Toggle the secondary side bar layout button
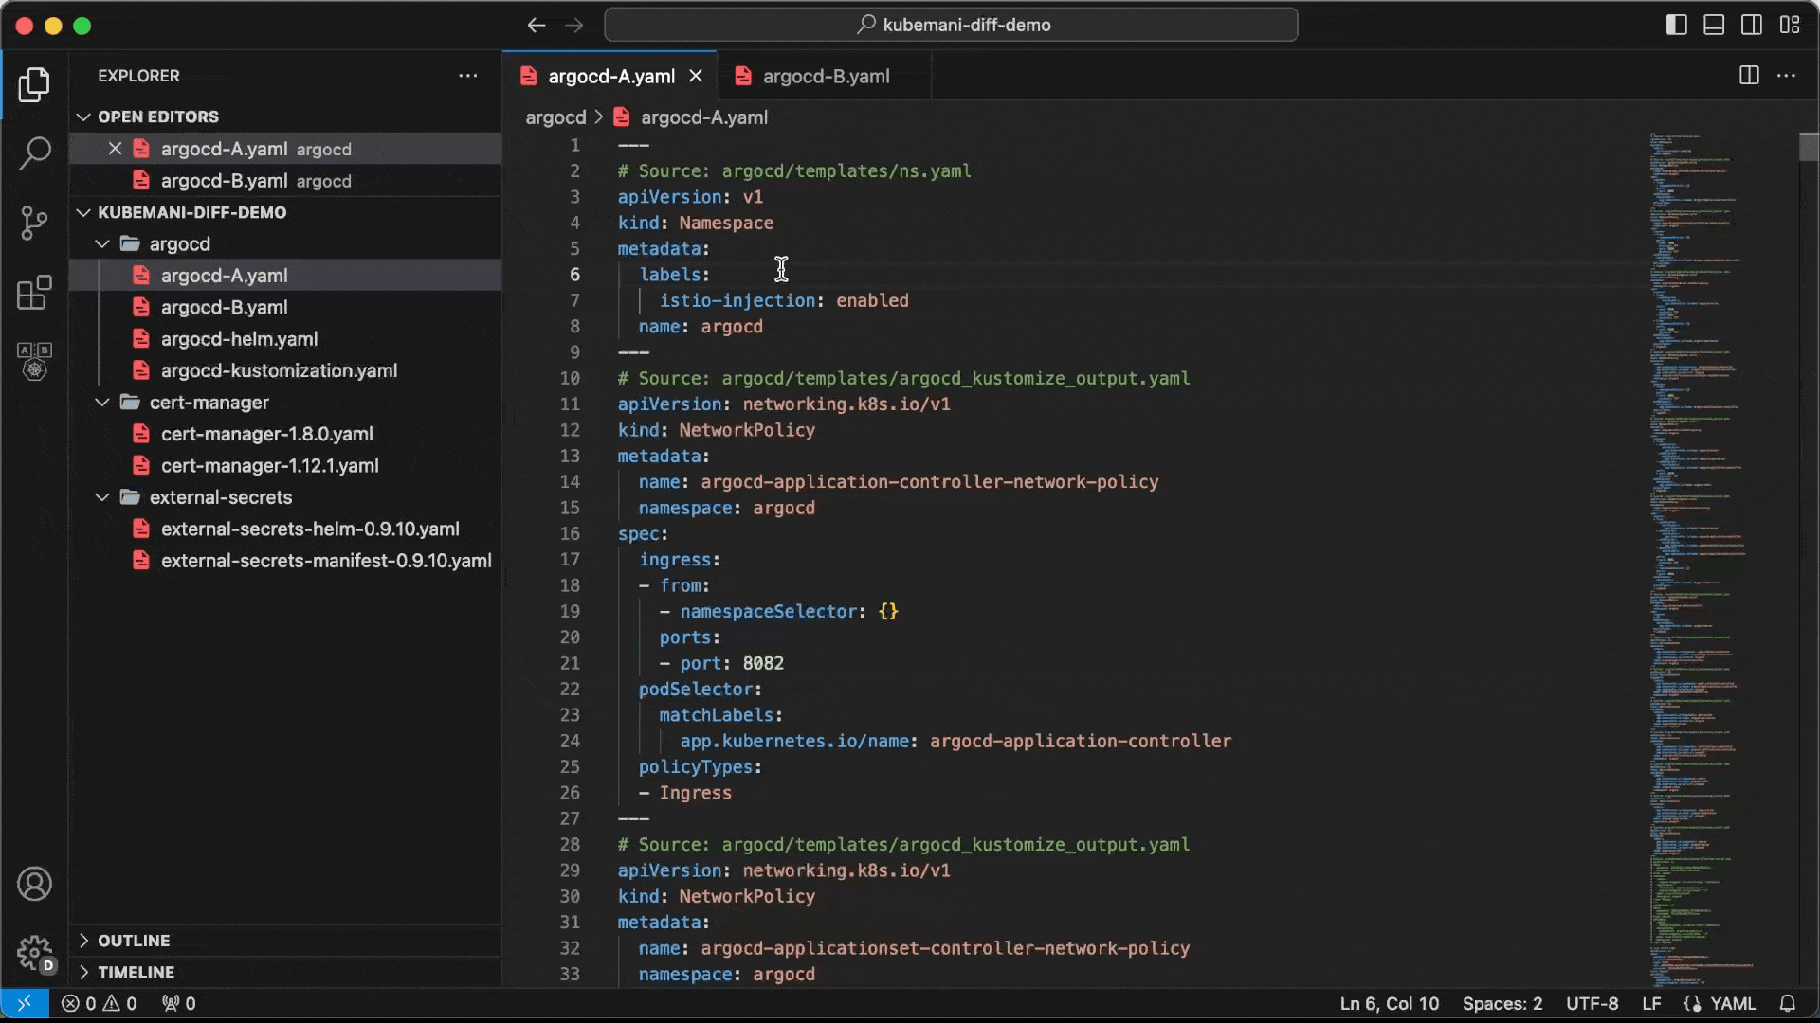The height and width of the screenshot is (1023, 1820). coord(1752,26)
